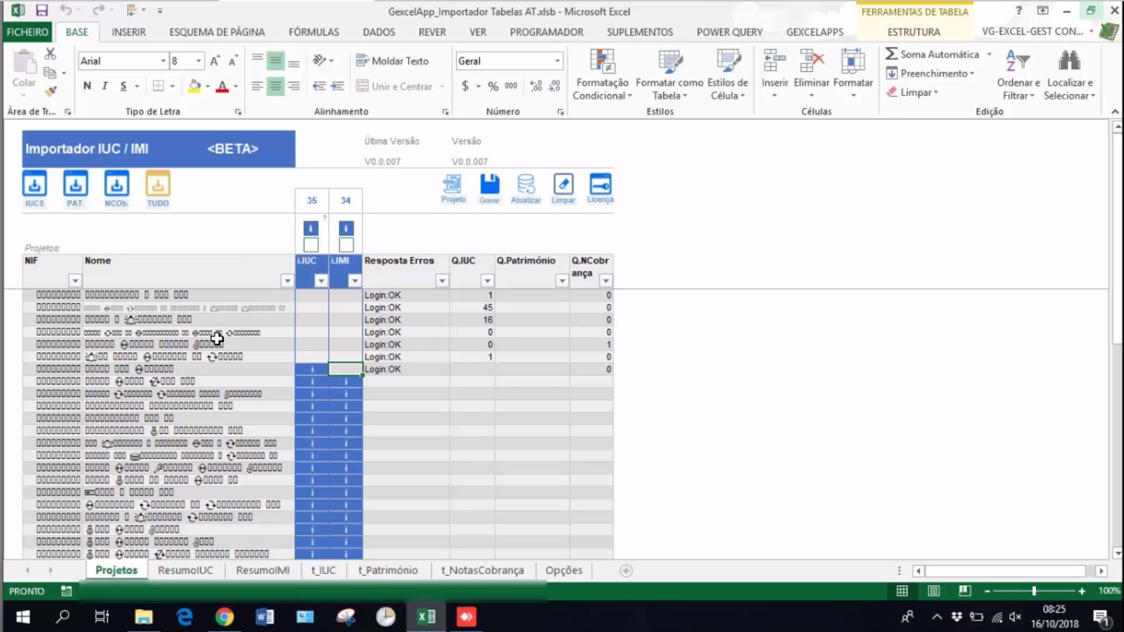The width and height of the screenshot is (1124, 632).
Task: Click the yellow fill color button
Action: click(x=194, y=86)
